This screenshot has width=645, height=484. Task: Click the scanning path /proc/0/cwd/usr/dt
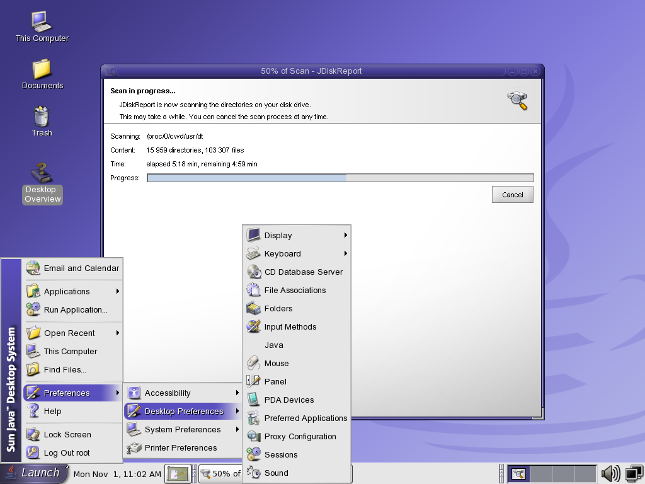point(175,136)
